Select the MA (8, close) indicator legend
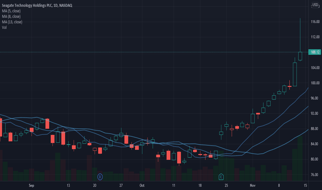 click(11, 17)
